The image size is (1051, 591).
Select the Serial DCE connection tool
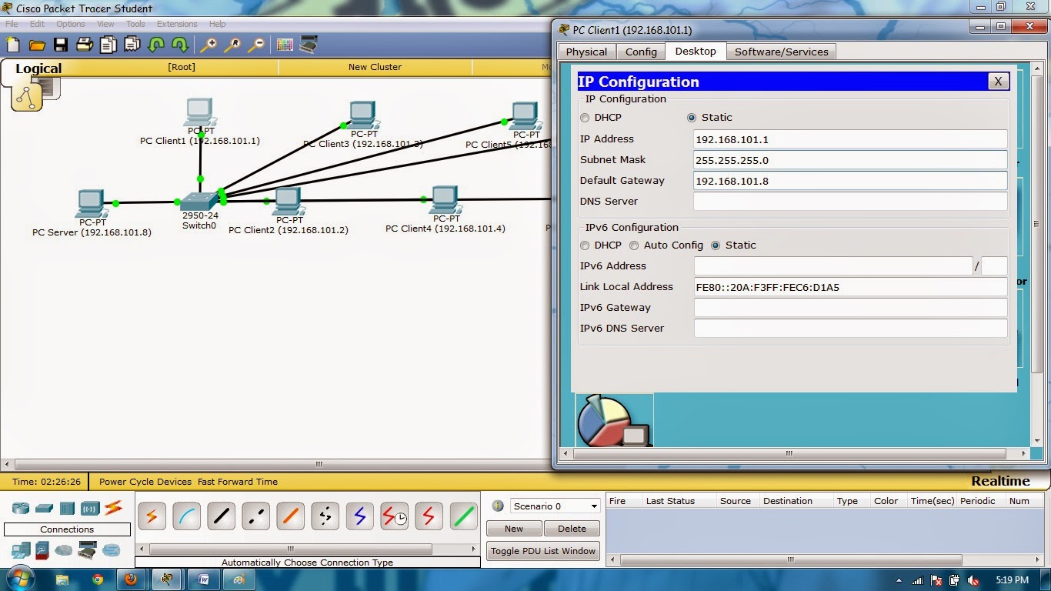(394, 516)
